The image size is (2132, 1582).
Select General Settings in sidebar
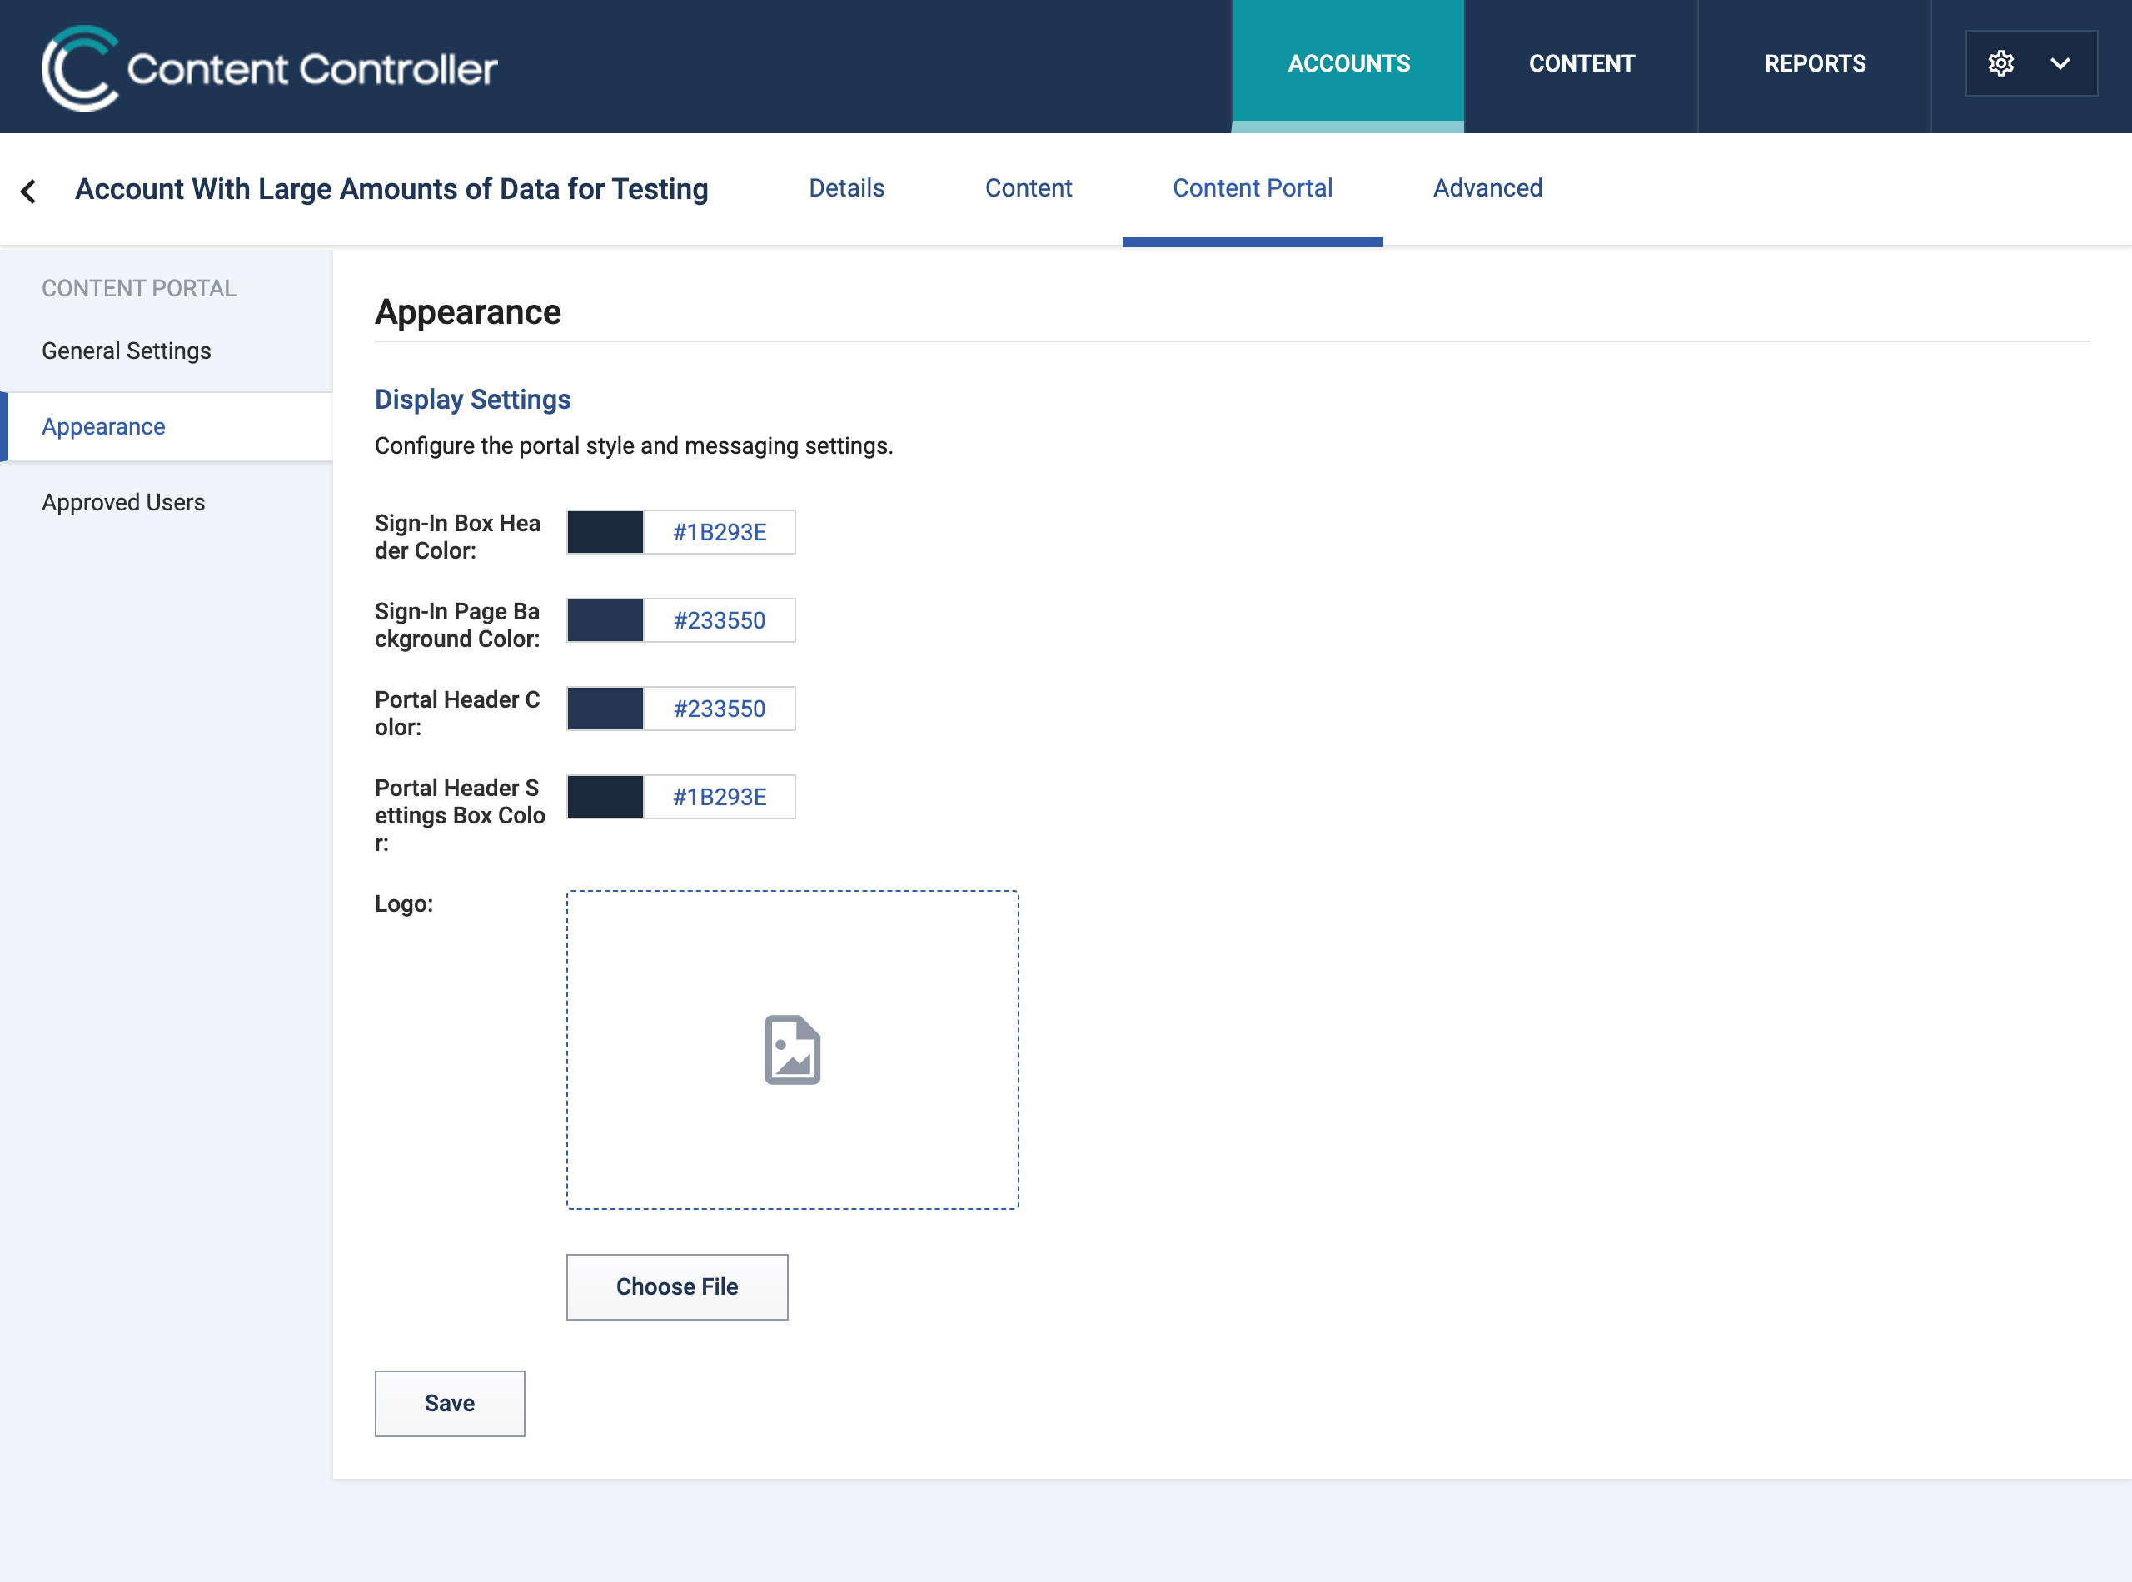tap(127, 351)
